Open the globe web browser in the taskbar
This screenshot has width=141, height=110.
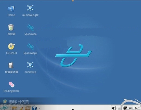pyautogui.click(x=34, y=108)
